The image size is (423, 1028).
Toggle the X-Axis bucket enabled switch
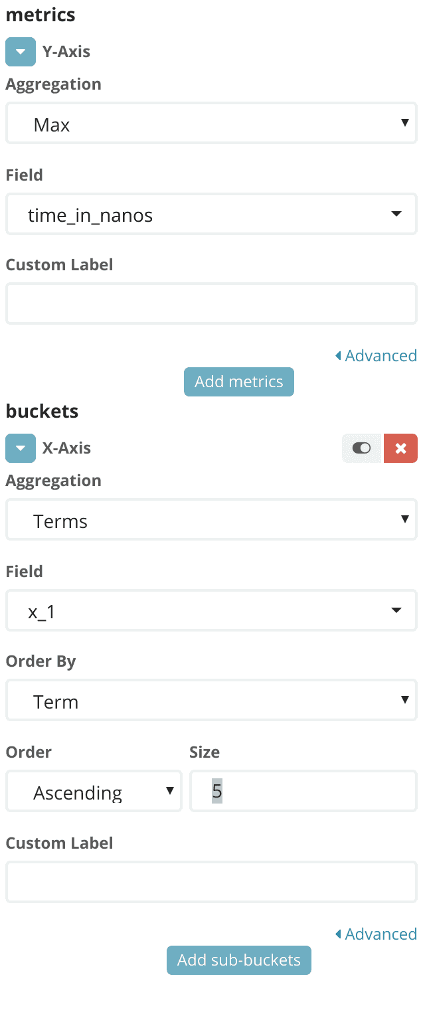[362, 448]
